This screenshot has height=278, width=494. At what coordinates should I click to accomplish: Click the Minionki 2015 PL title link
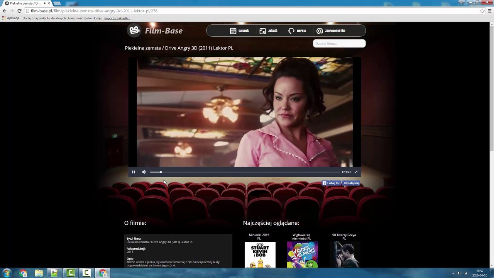[x=259, y=237]
